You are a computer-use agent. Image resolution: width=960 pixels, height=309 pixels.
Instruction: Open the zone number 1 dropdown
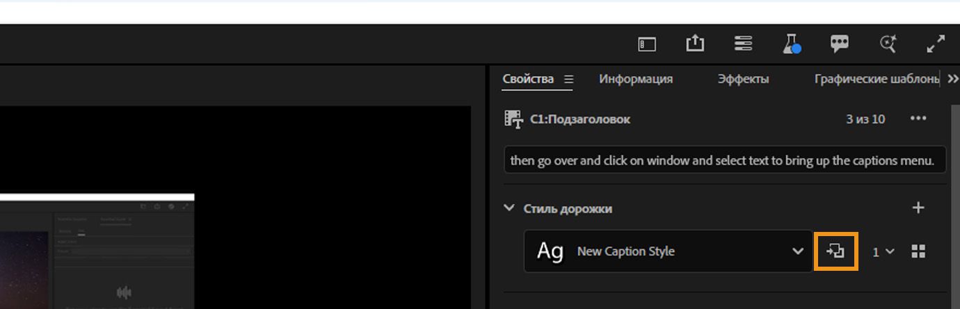(x=883, y=252)
